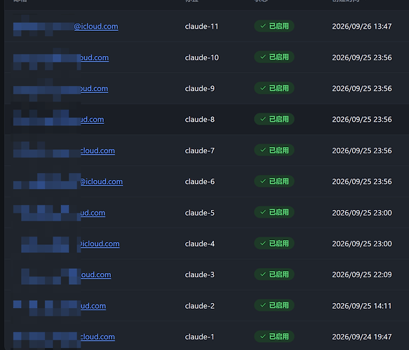Viewport: 409px width, 350px height.
Task: Click the 已启用 status badge for claude-3
Action: pyautogui.click(x=274, y=274)
